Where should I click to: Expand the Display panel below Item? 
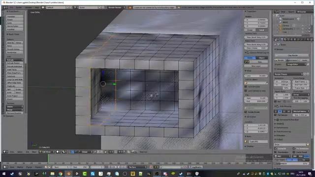click(x=249, y=147)
